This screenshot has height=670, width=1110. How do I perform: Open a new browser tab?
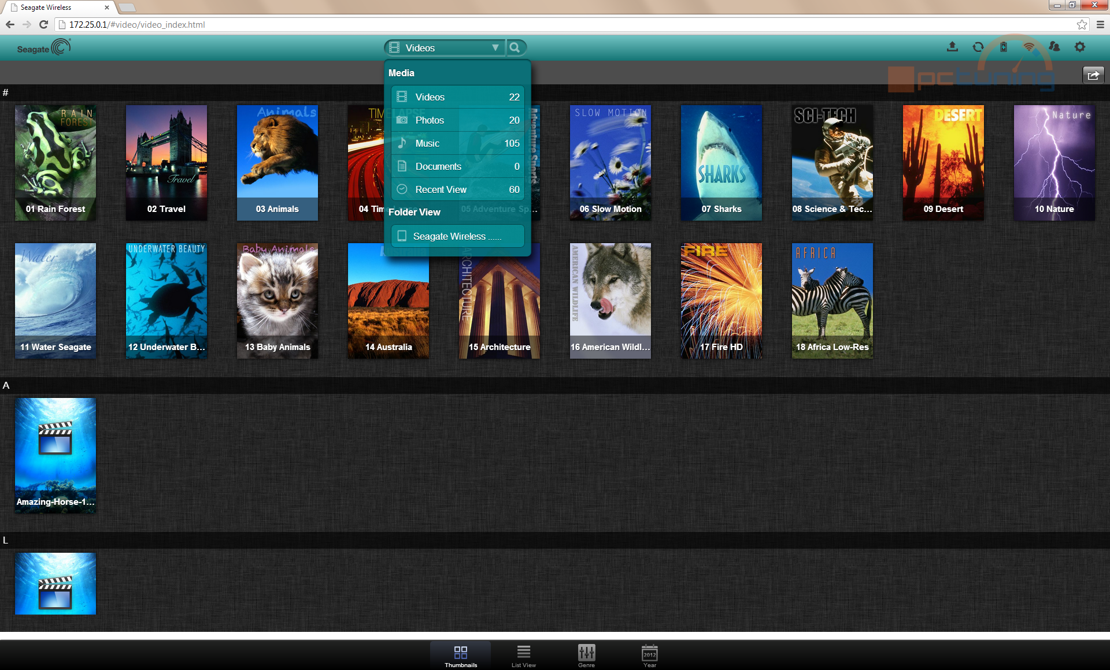[x=127, y=8]
